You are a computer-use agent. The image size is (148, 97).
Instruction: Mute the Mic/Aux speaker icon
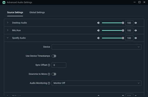point(98,30)
